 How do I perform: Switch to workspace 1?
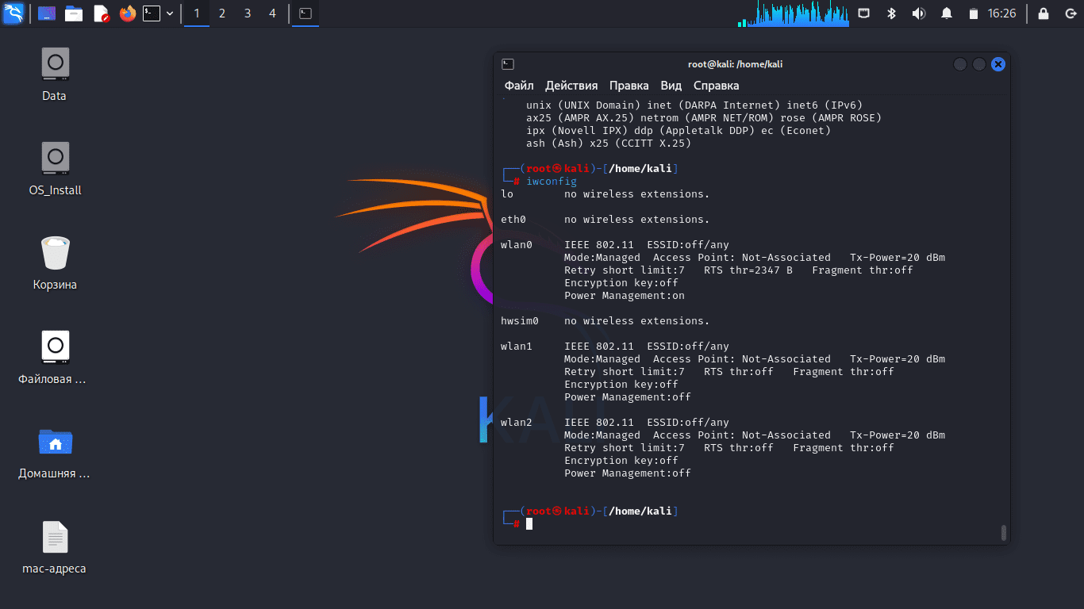tap(197, 13)
